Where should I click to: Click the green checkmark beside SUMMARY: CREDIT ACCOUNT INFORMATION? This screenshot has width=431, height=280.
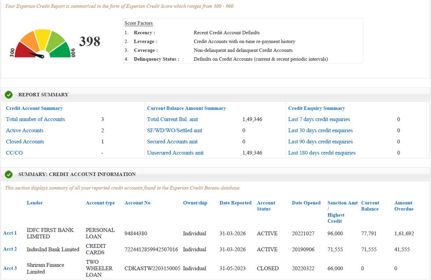pyautogui.click(x=9, y=174)
